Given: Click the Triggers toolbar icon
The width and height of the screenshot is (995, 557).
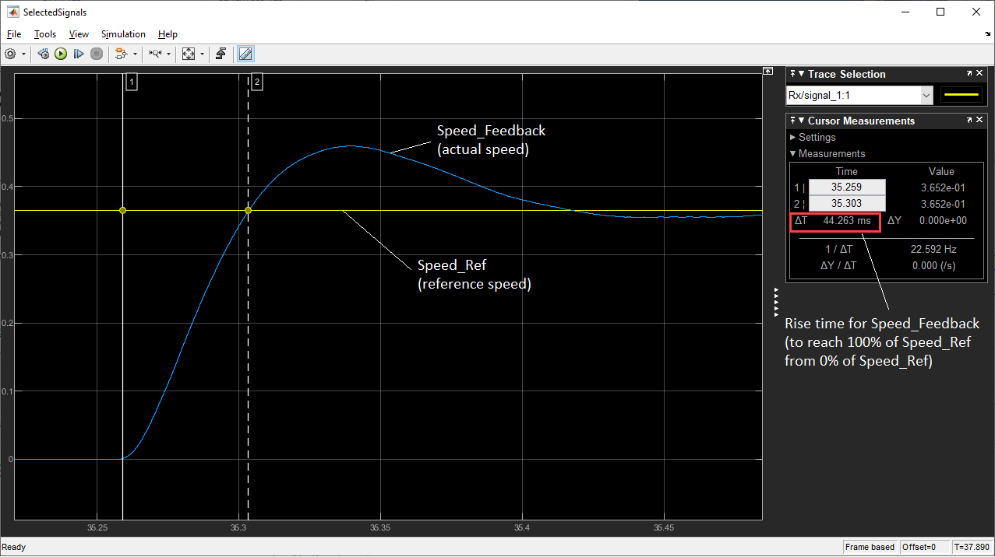Looking at the screenshot, I should click(x=221, y=54).
